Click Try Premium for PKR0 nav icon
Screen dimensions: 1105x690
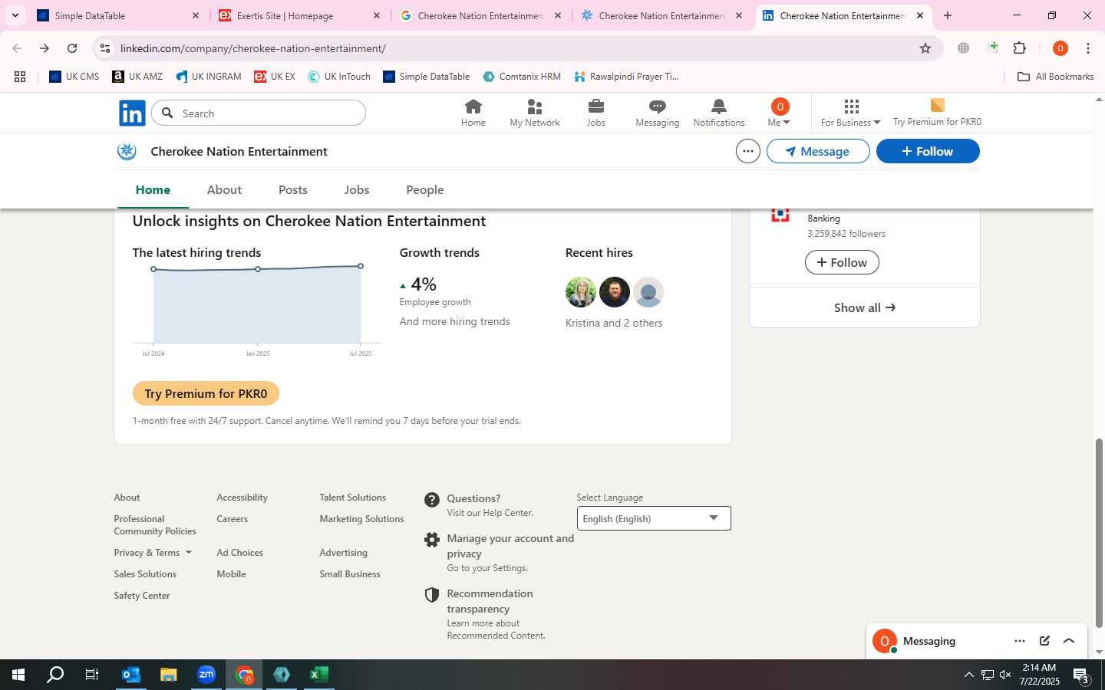(937, 113)
